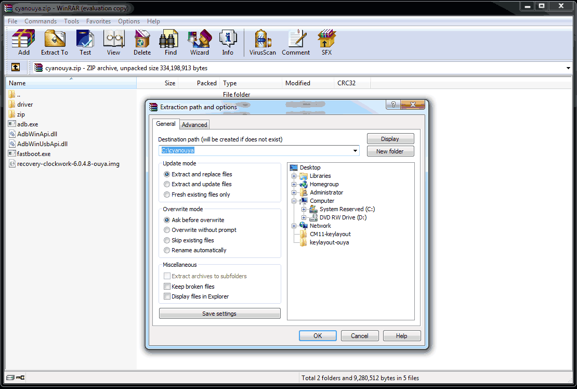Confirm extraction with OK

pyautogui.click(x=318, y=335)
